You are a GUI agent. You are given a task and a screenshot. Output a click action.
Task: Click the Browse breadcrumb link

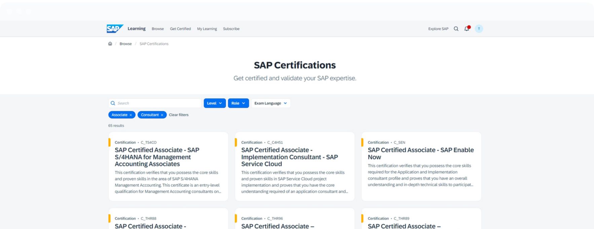tap(125, 44)
